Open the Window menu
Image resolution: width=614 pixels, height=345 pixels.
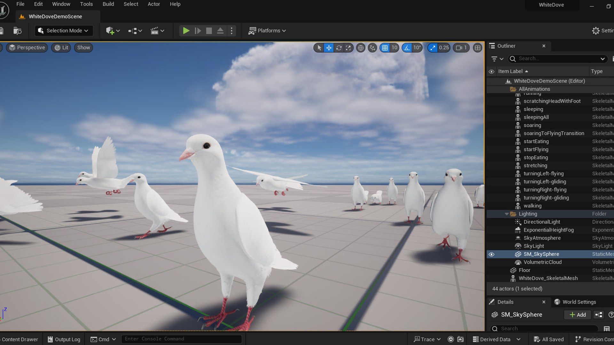(61, 4)
